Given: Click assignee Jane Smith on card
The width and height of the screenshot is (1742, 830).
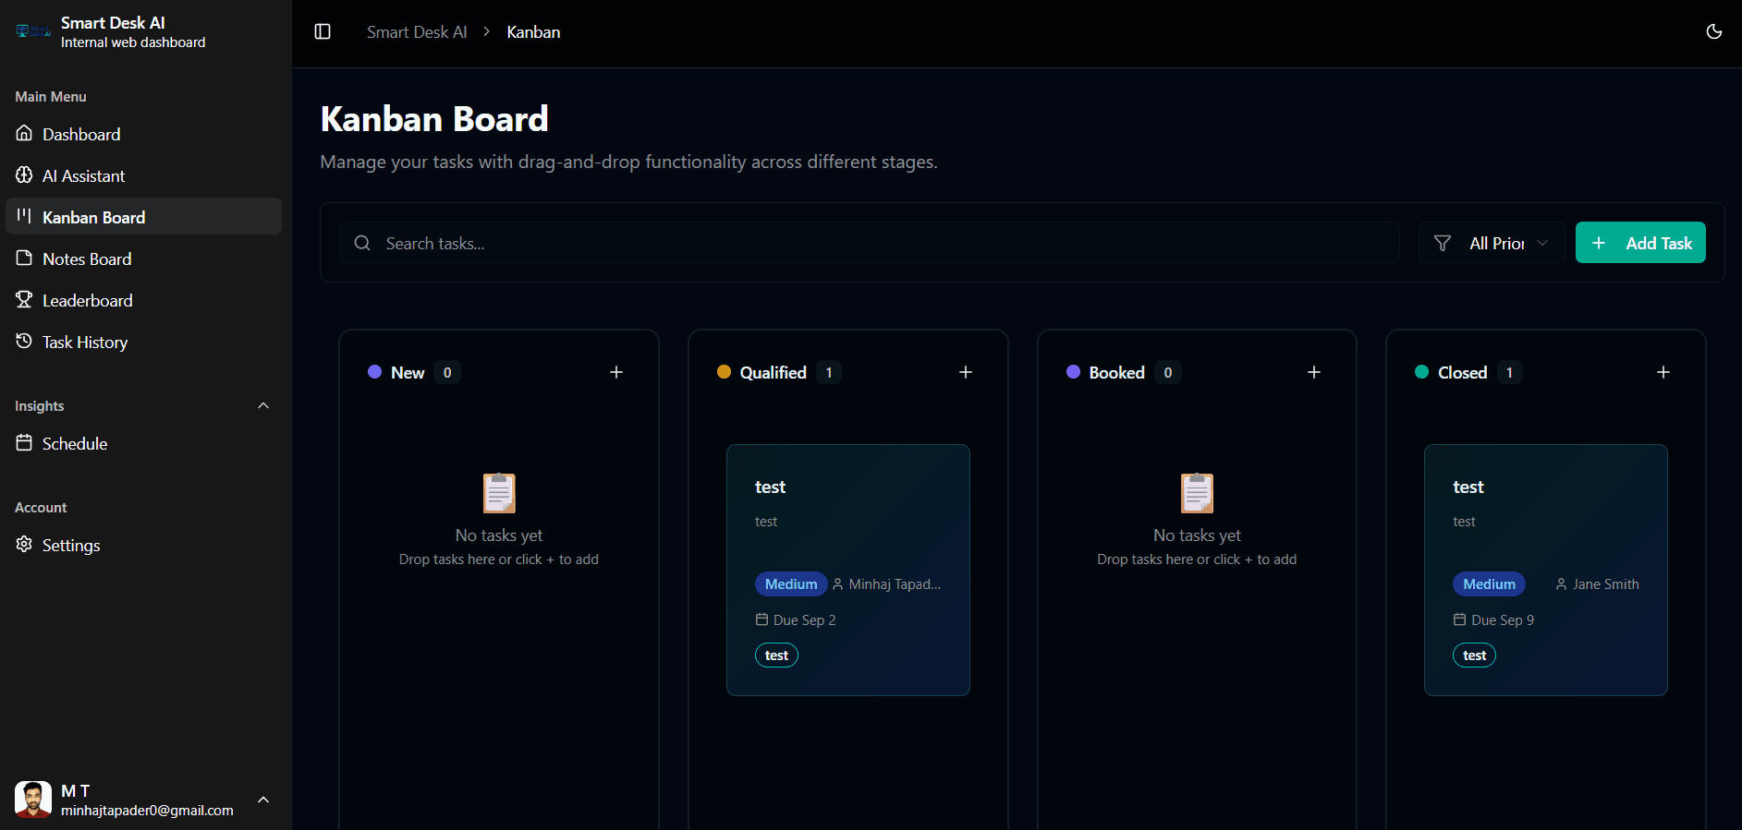Looking at the screenshot, I should pyautogui.click(x=1597, y=584).
